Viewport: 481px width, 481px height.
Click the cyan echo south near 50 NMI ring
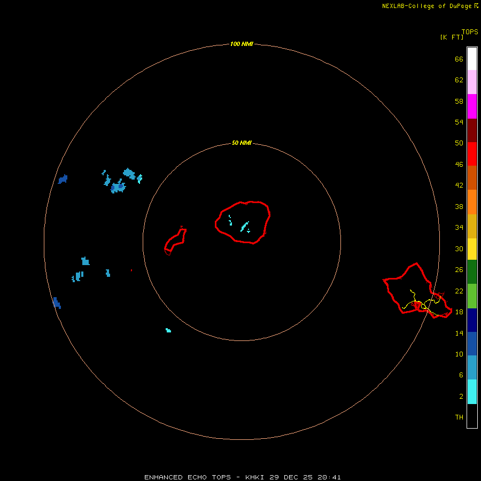click(x=168, y=330)
